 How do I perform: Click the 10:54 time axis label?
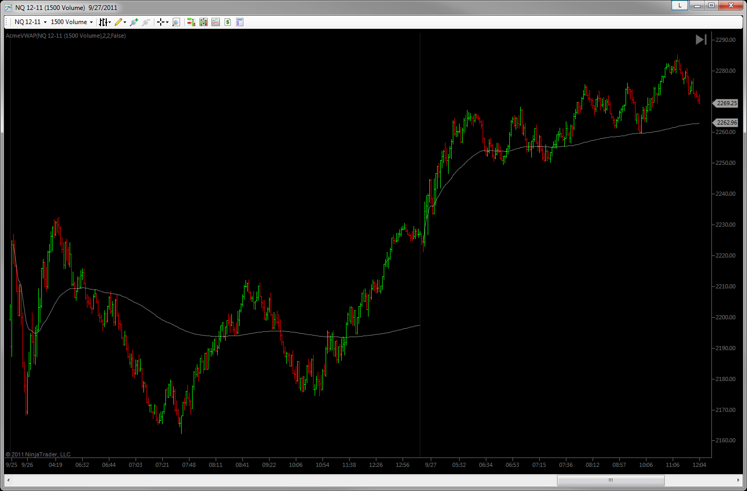[x=322, y=465]
